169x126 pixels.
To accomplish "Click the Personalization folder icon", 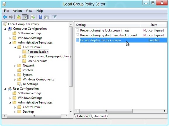I will (24, 52).
